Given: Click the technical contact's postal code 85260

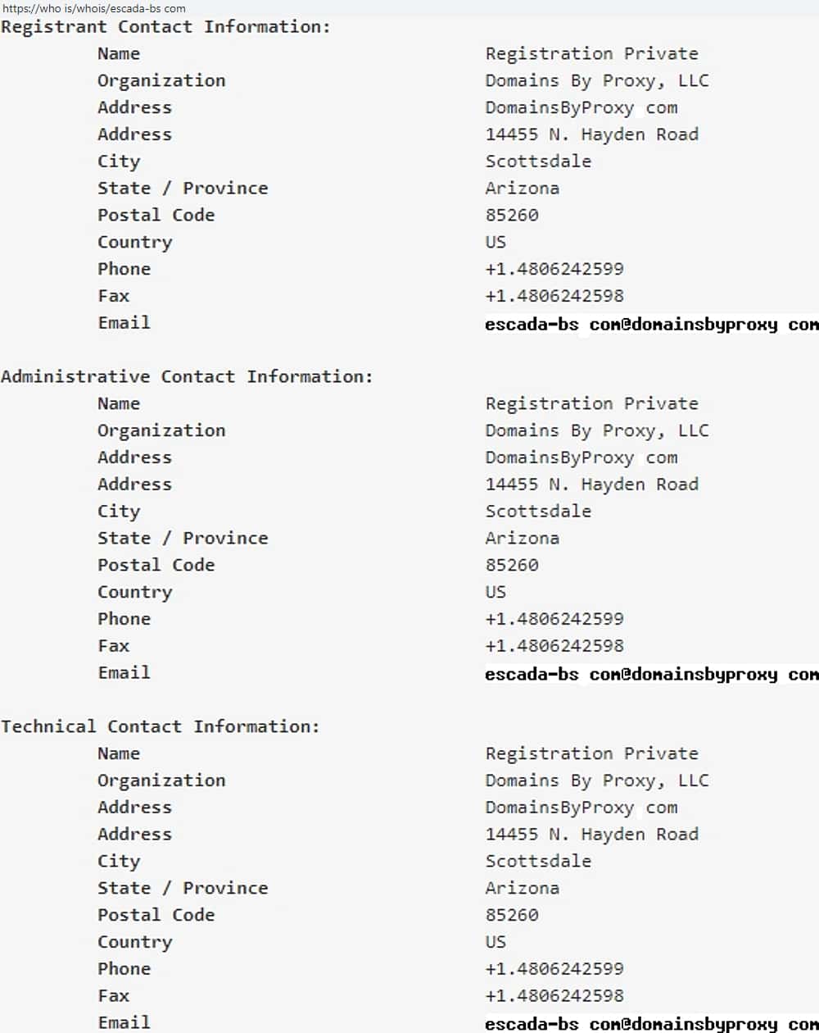Looking at the screenshot, I should pos(512,915).
